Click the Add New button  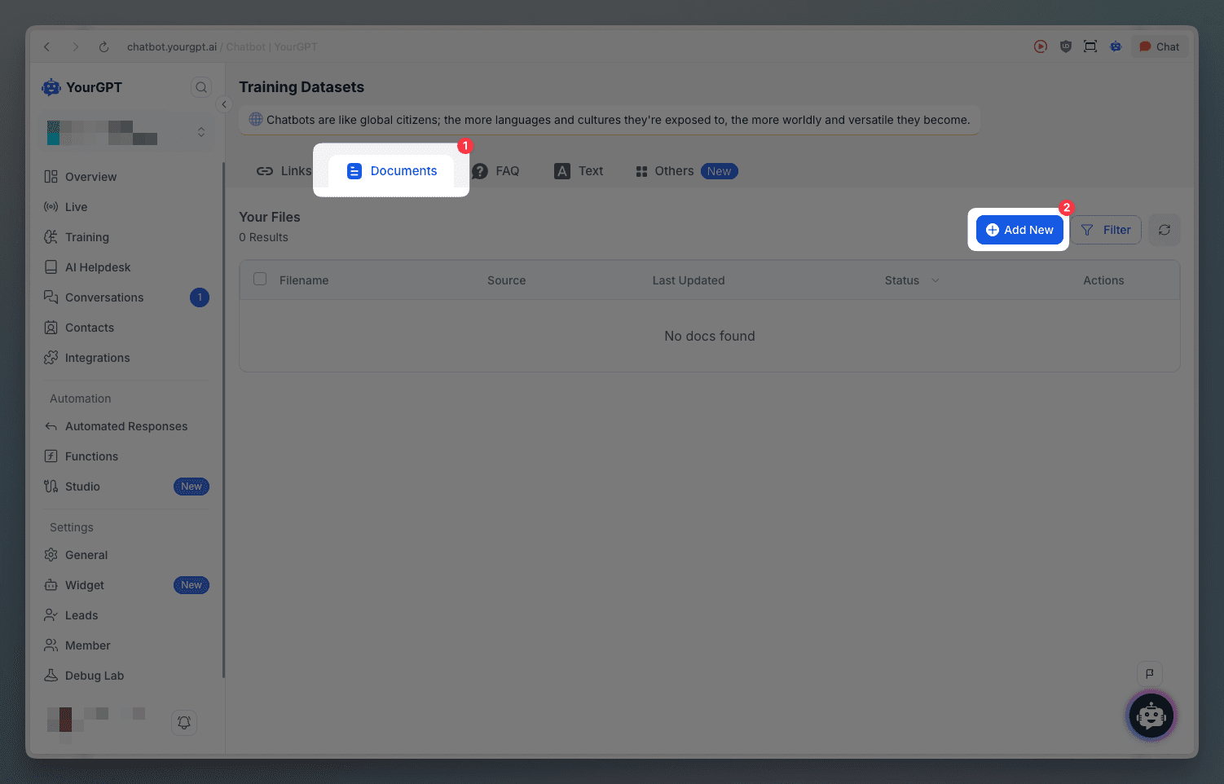(1019, 230)
